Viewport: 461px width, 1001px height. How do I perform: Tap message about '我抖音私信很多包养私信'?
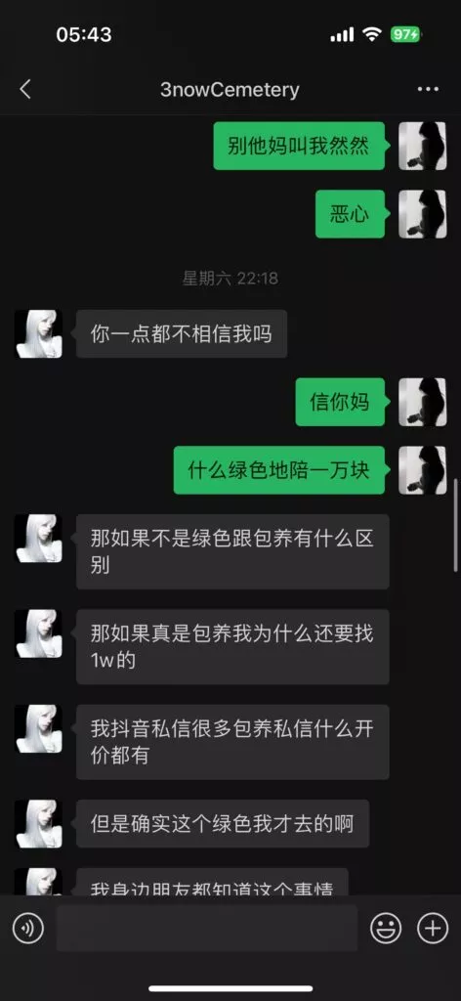[232, 742]
